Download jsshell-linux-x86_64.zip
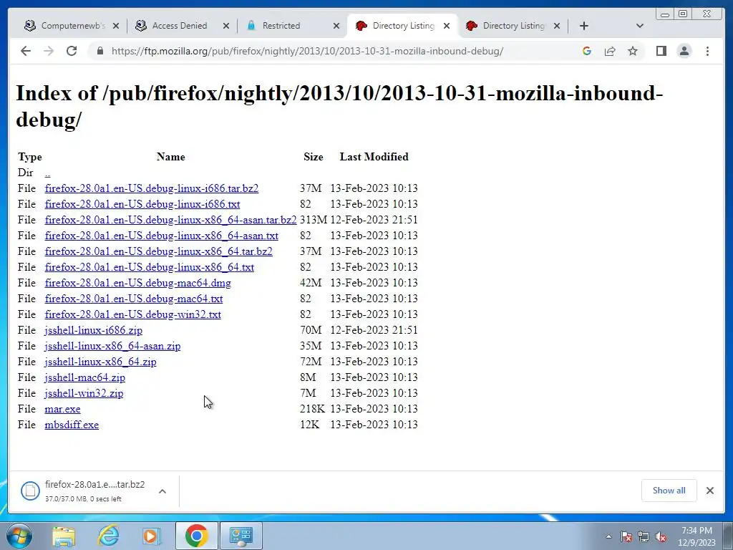Viewport: 733px width, 550px height. (x=100, y=362)
